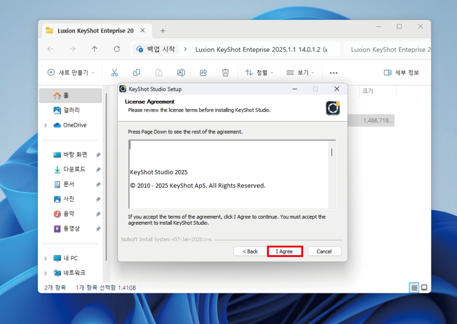
Task: Add a new Explorer tab
Action: 163,31
